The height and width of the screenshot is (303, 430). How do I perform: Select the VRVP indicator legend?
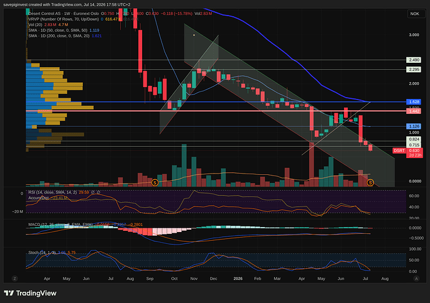(x=64, y=19)
